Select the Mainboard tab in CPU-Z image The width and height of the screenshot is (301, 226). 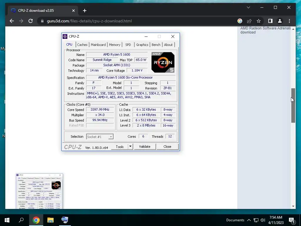[98, 45]
